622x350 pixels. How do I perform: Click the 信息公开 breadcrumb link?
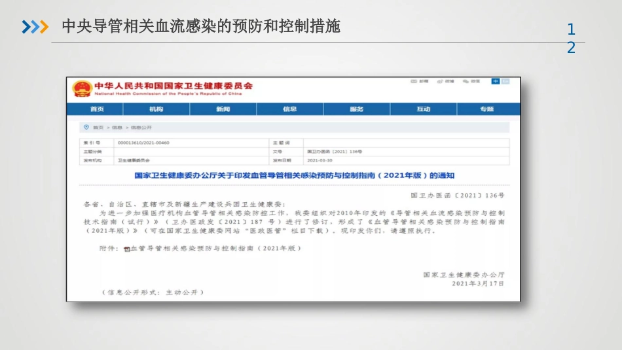(x=141, y=128)
